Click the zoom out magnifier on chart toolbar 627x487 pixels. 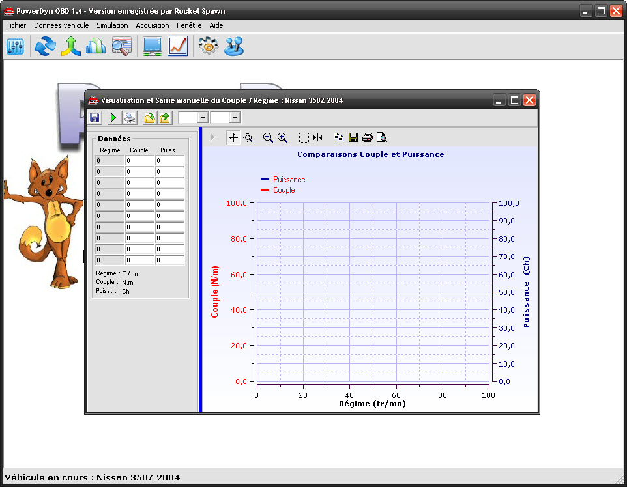click(x=268, y=137)
